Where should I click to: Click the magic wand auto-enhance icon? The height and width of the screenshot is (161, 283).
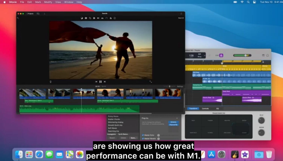pos(18,18)
